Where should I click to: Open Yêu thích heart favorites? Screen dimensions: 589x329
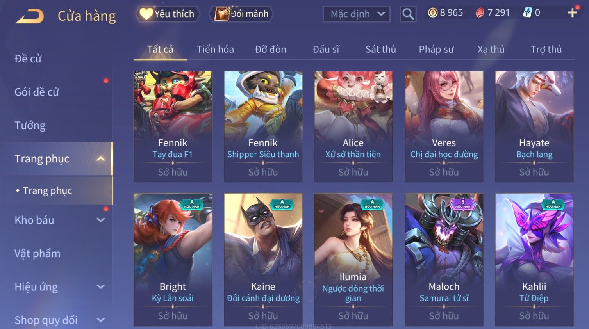(x=168, y=14)
